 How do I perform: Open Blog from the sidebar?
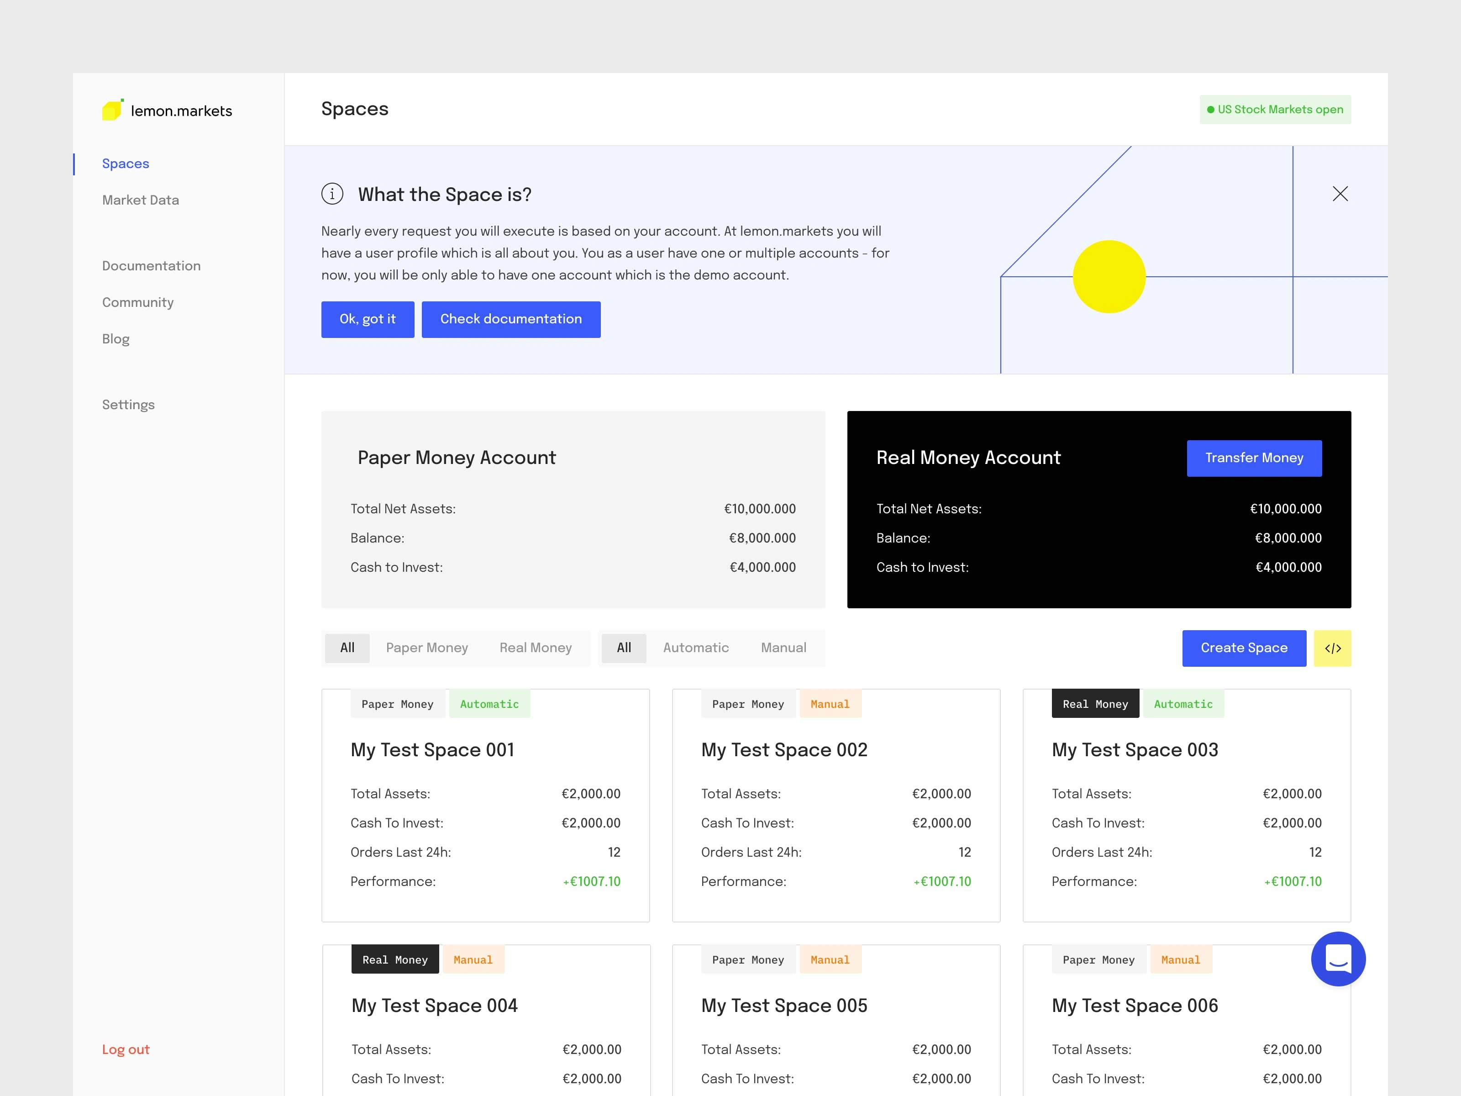click(x=116, y=339)
